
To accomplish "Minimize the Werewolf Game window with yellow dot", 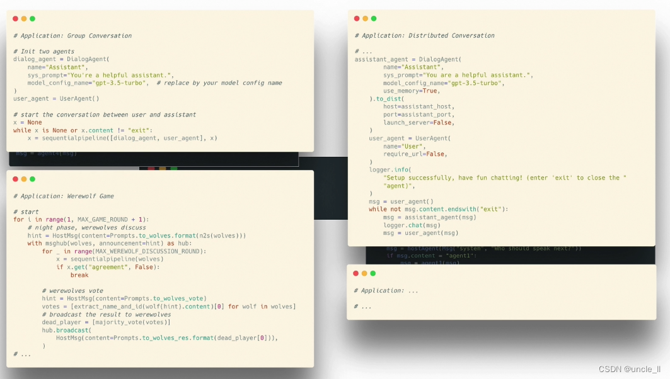I will click(x=24, y=179).
